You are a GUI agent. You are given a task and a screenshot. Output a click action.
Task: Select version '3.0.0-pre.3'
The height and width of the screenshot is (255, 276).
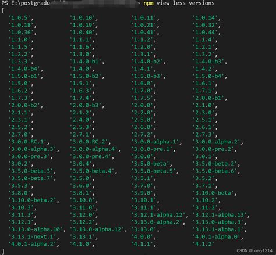pyautogui.click(x=29, y=156)
